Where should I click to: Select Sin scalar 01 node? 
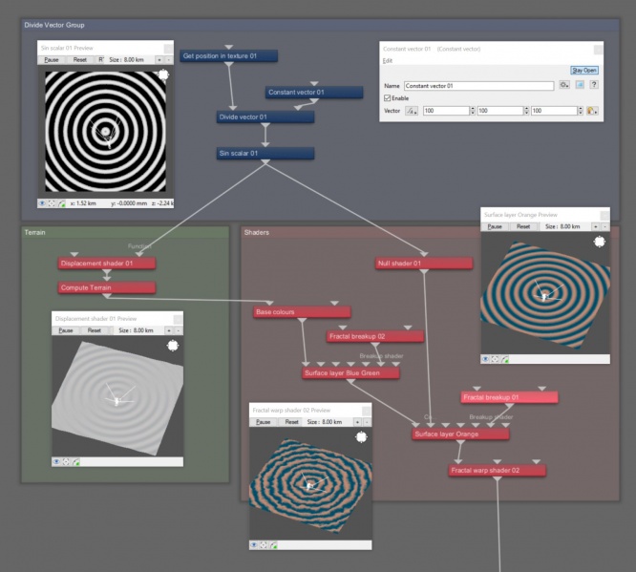[265, 154]
